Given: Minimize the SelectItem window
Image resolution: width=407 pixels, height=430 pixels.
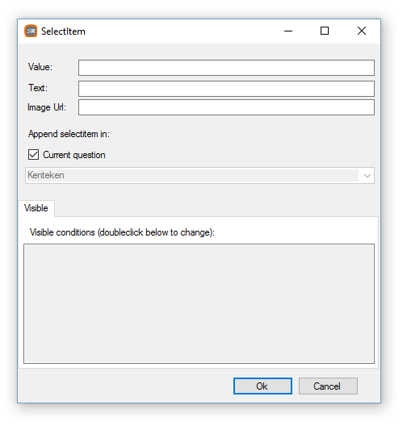Looking at the screenshot, I should click(288, 31).
